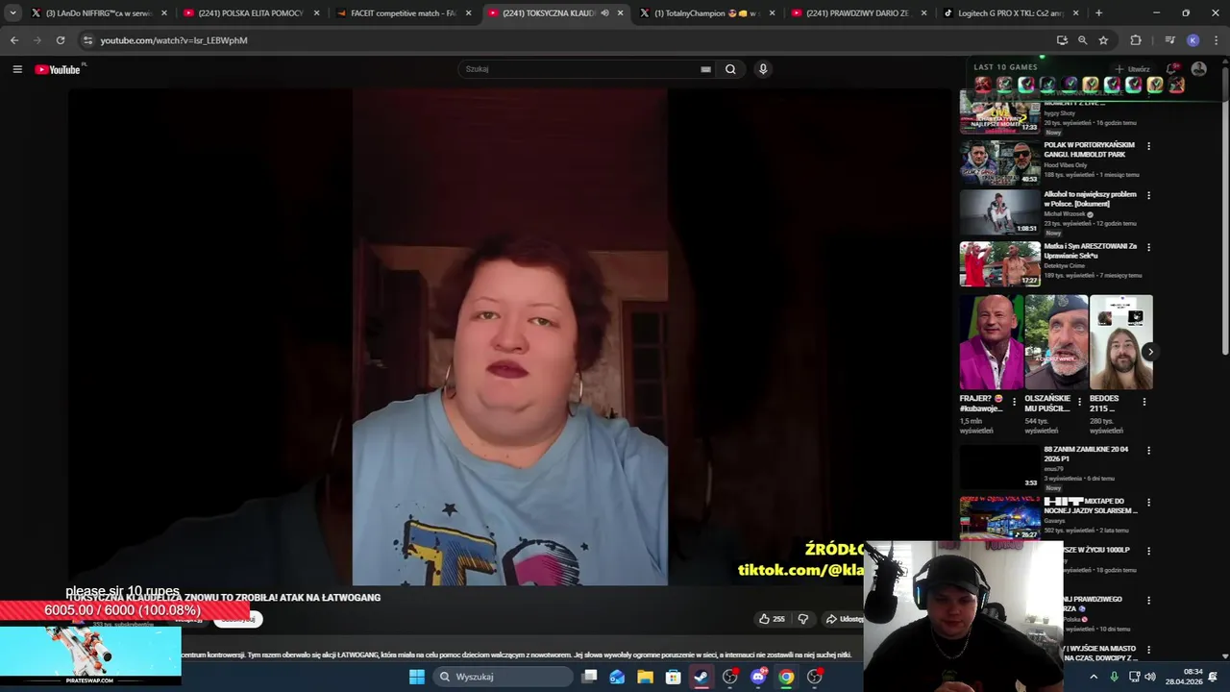
Task: Open the YouTube hamburger guide menu
Action: pyautogui.click(x=17, y=69)
